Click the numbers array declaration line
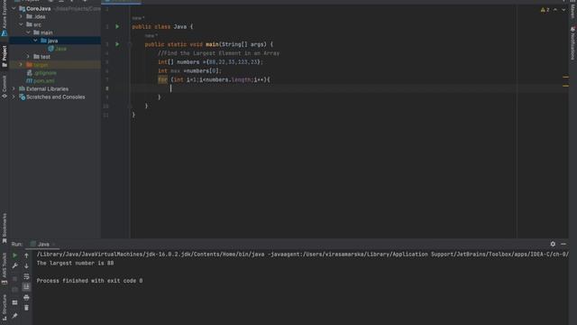The height and width of the screenshot is (325, 577). point(210,62)
